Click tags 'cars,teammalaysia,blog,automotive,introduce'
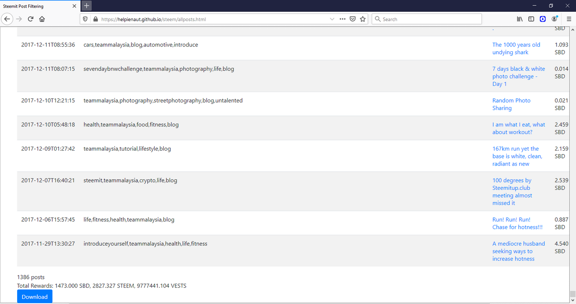The image size is (576, 304). coord(141,45)
